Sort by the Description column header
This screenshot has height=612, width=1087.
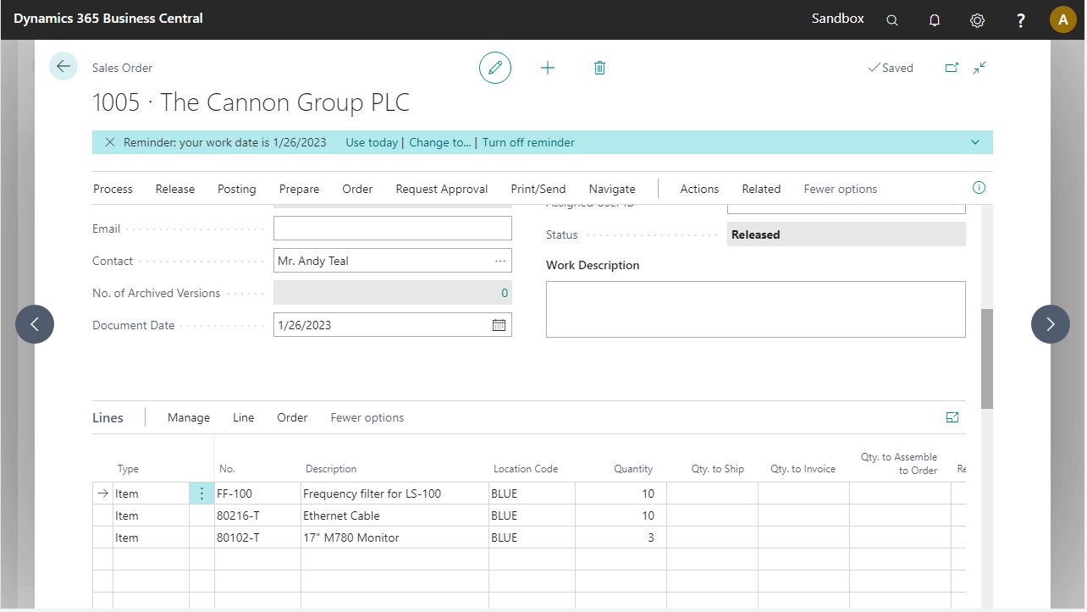pos(331,469)
